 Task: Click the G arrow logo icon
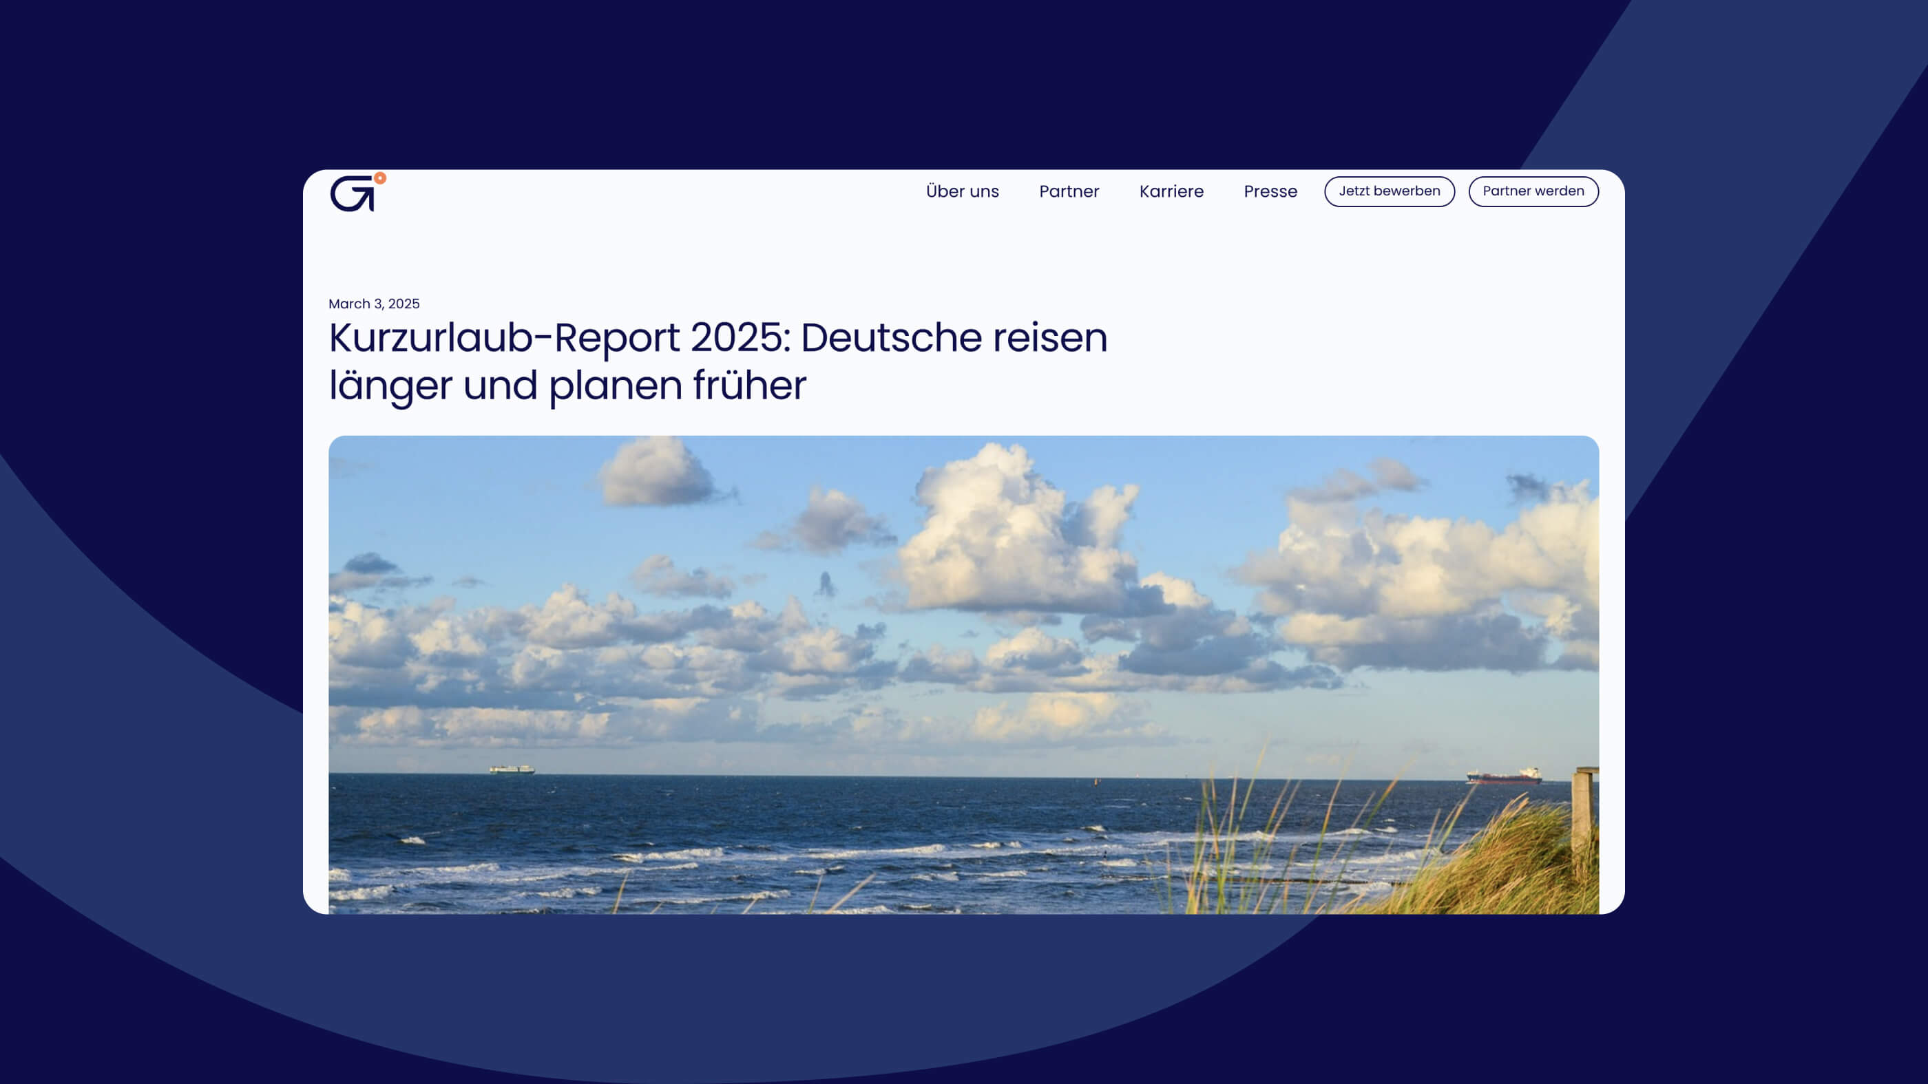click(x=358, y=192)
